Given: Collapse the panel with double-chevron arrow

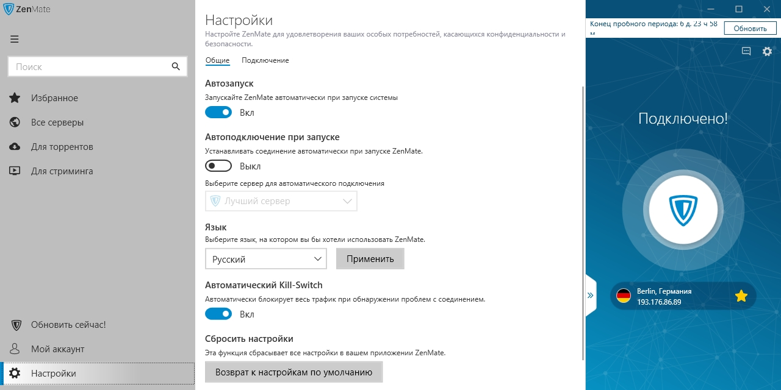Looking at the screenshot, I should 591,296.
